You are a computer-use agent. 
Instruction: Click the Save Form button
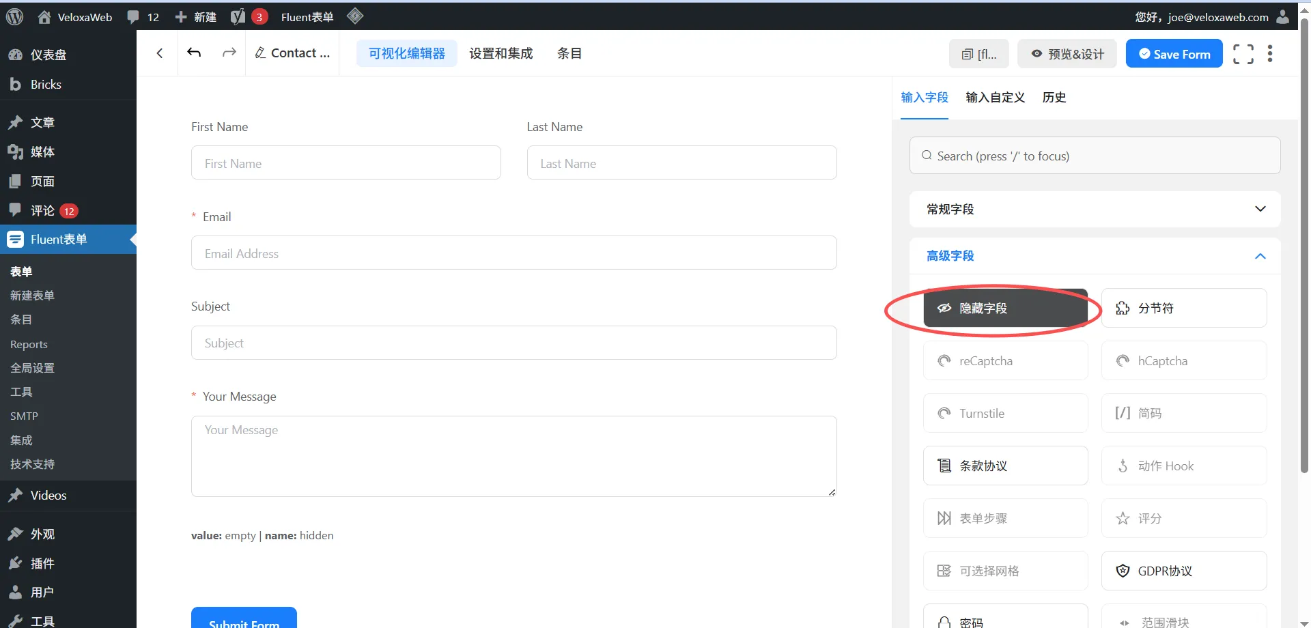click(1174, 55)
